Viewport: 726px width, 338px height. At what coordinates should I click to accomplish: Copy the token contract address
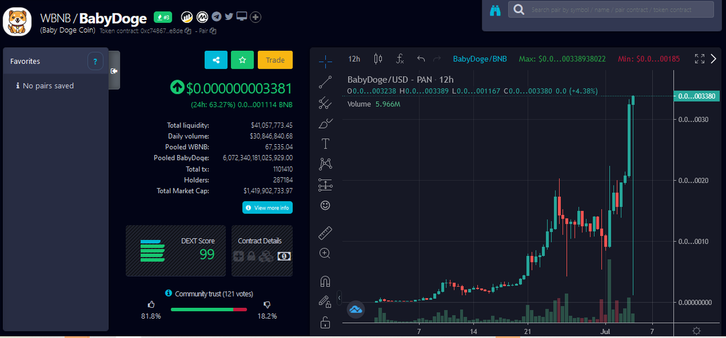tap(189, 31)
